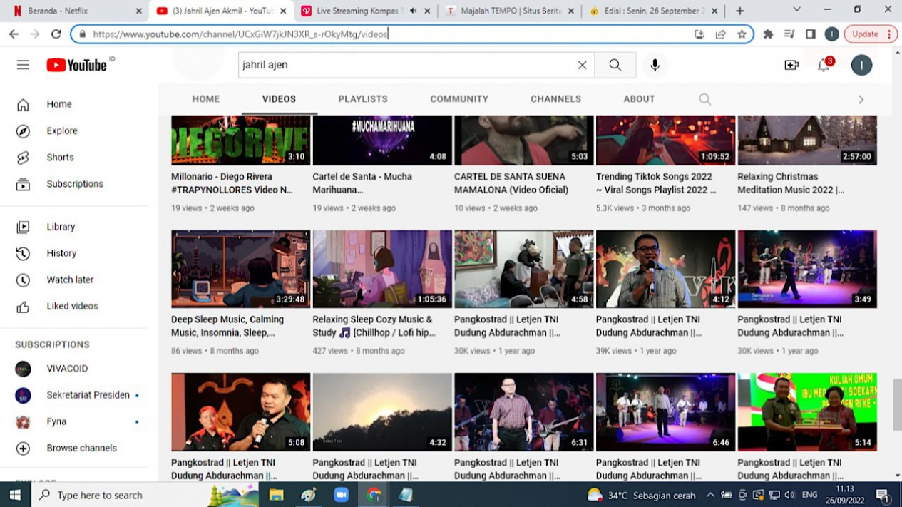Viewport: 902px width, 507px height.
Task: Open the Windows notification center
Action: click(883, 495)
